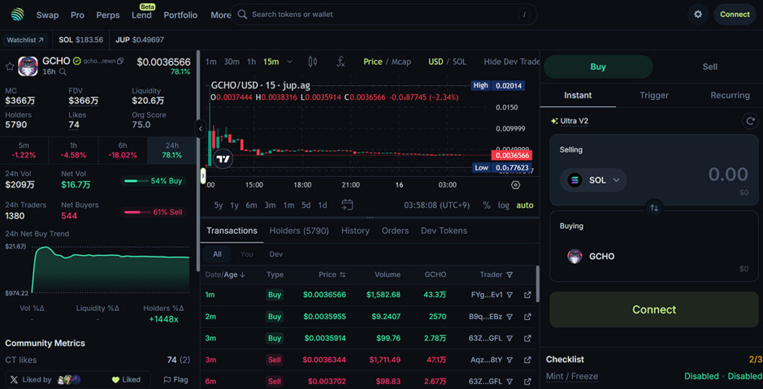Click the 54% Buy volume bar
Image resolution: width=763 pixels, height=389 pixels.
click(153, 181)
